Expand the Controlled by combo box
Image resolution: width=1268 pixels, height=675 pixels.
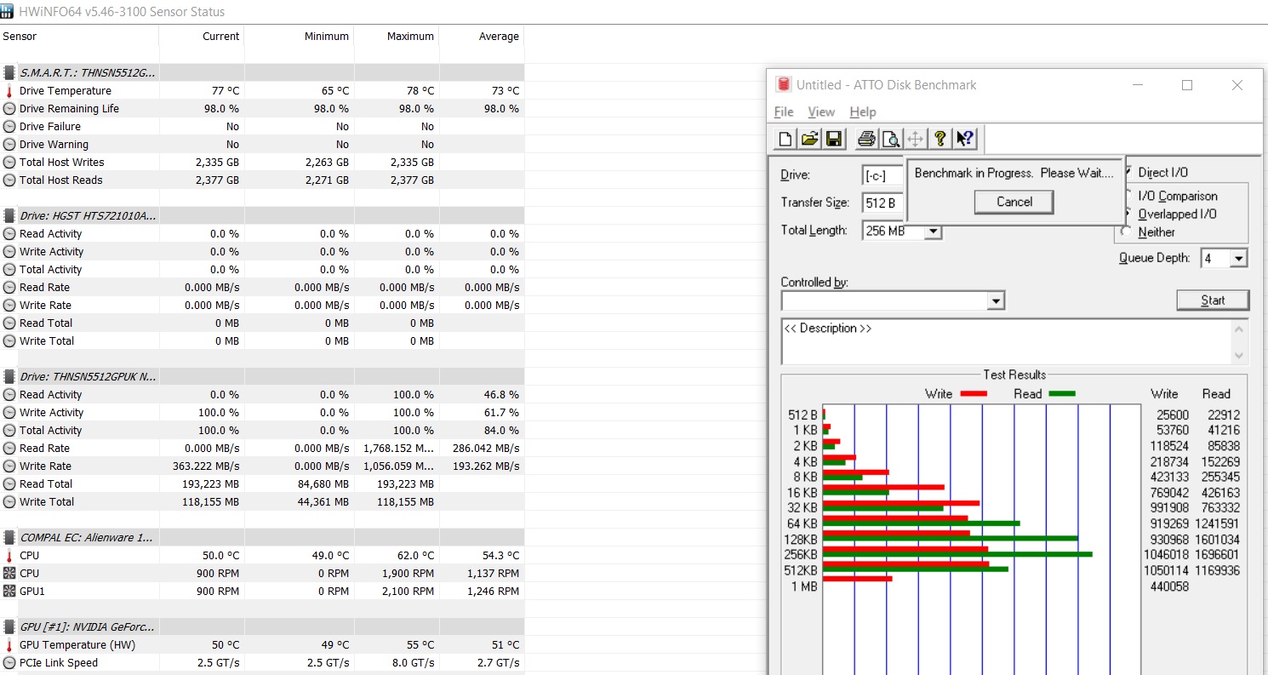click(995, 301)
